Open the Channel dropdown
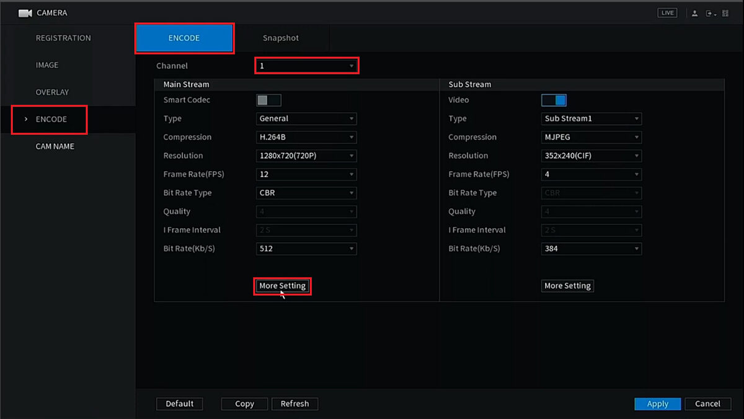 306,66
